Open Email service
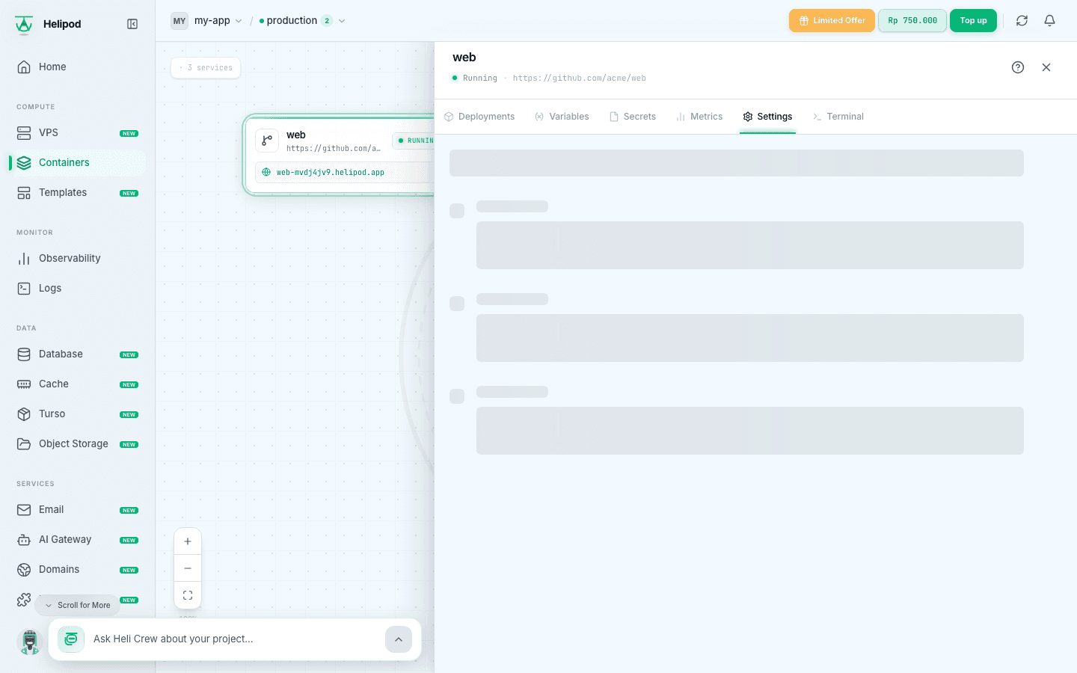1077x673 pixels. tap(78, 509)
